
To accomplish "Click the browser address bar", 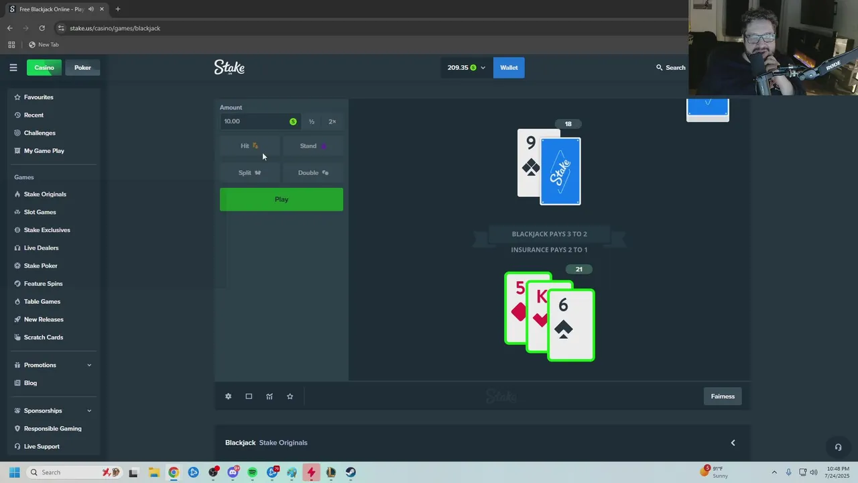I will click(375, 28).
